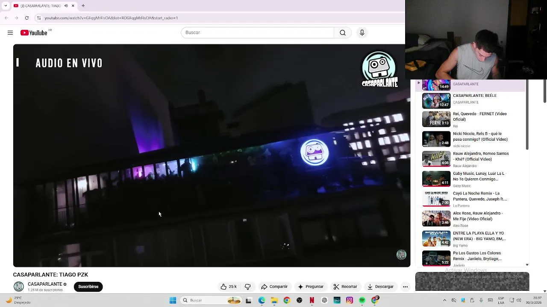Screen dimensions: 547x307
Task: Click the page vertical scrollbar
Action: pos(544,90)
